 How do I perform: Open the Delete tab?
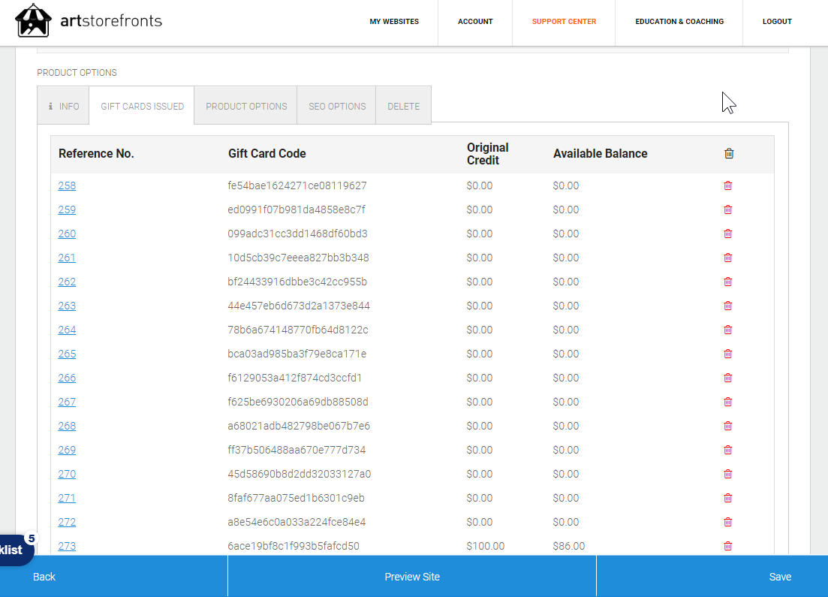click(x=403, y=106)
